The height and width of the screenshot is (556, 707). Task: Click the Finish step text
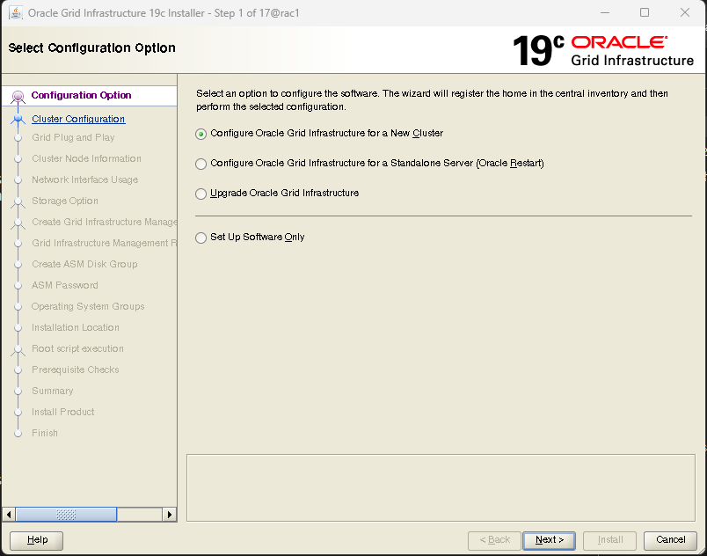click(x=45, y=434)
